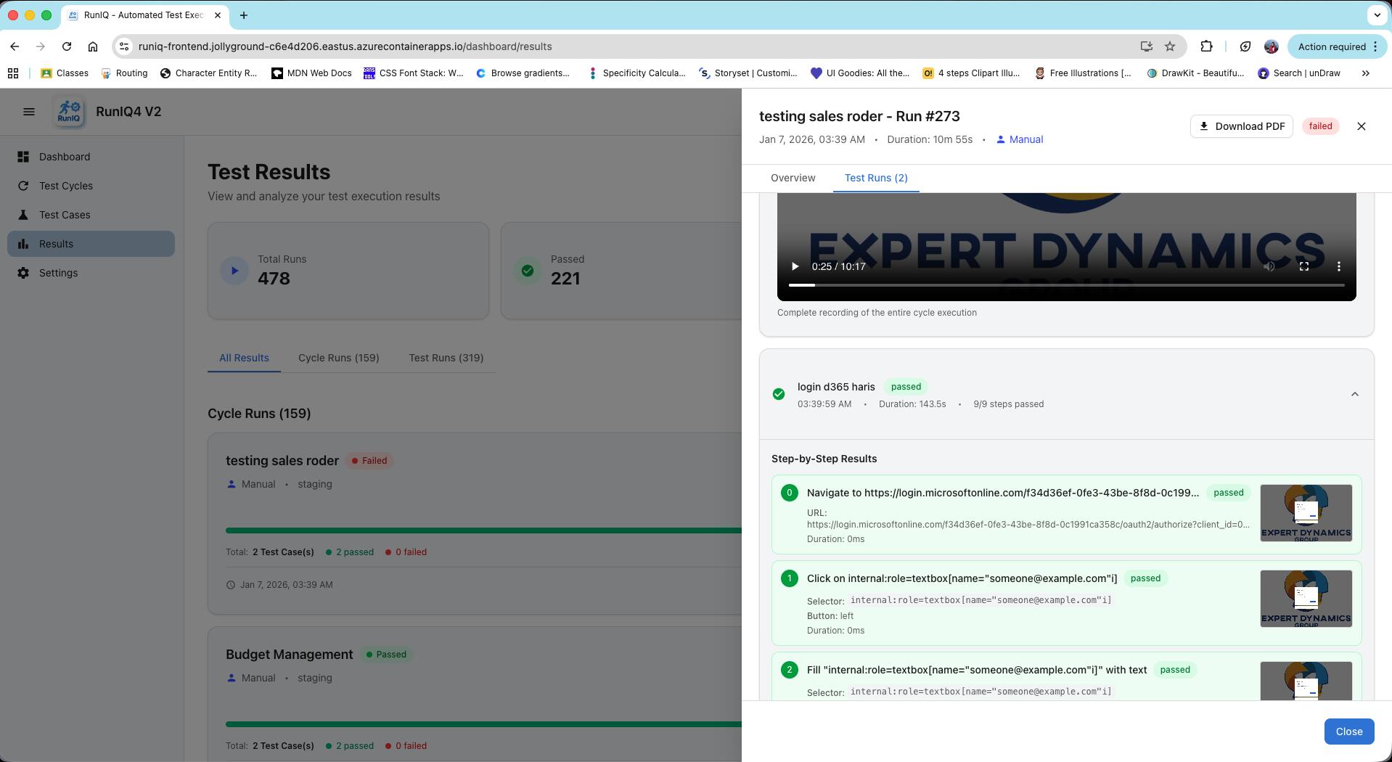The width and height of the screenshot is (1392, 762).
Task: Open the Specificity Calculator bookmark
Action: tap(636, 73)
